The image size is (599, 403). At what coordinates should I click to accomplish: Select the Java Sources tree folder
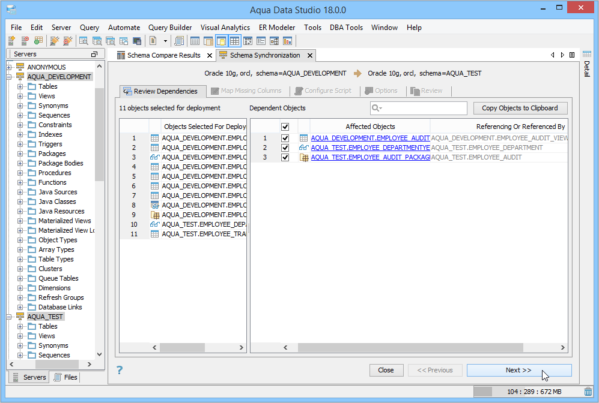pyautogui.click(x=58, y=192)
